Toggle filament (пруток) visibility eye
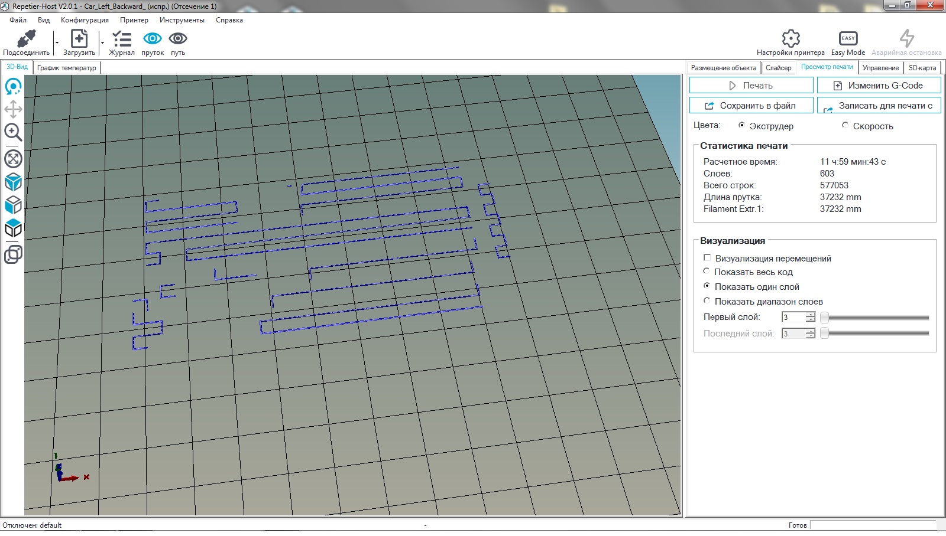 [153, 39]
